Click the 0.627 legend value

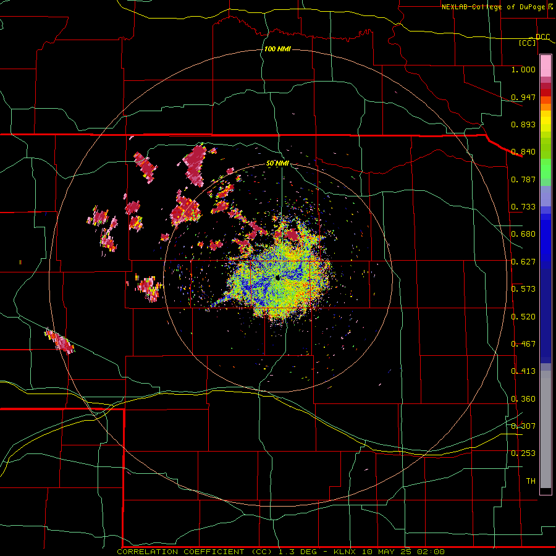pos(523,262)
